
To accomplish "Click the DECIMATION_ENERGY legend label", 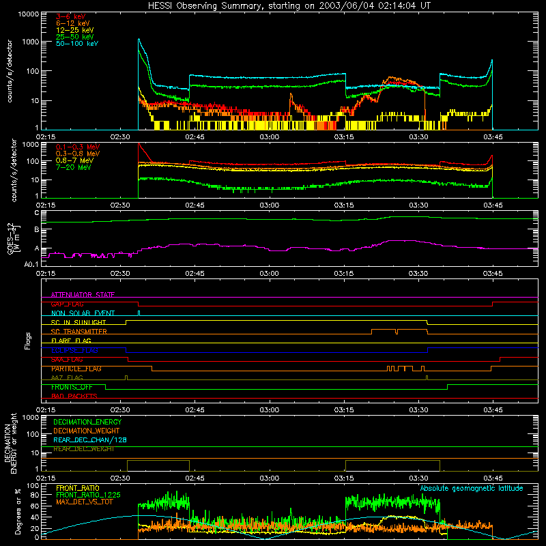I will pyautogui.click(x=87, y=422).
